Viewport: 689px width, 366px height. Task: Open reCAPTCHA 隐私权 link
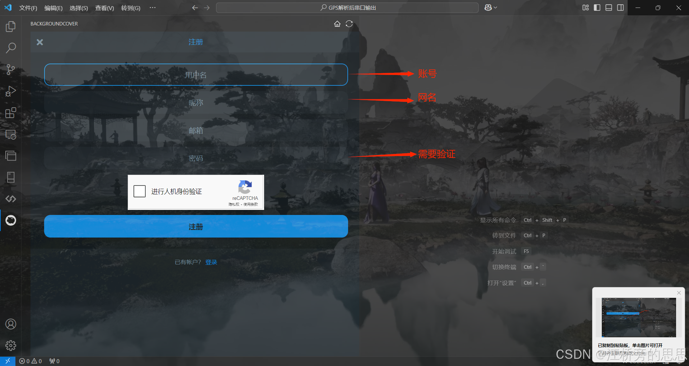point(234,204)
